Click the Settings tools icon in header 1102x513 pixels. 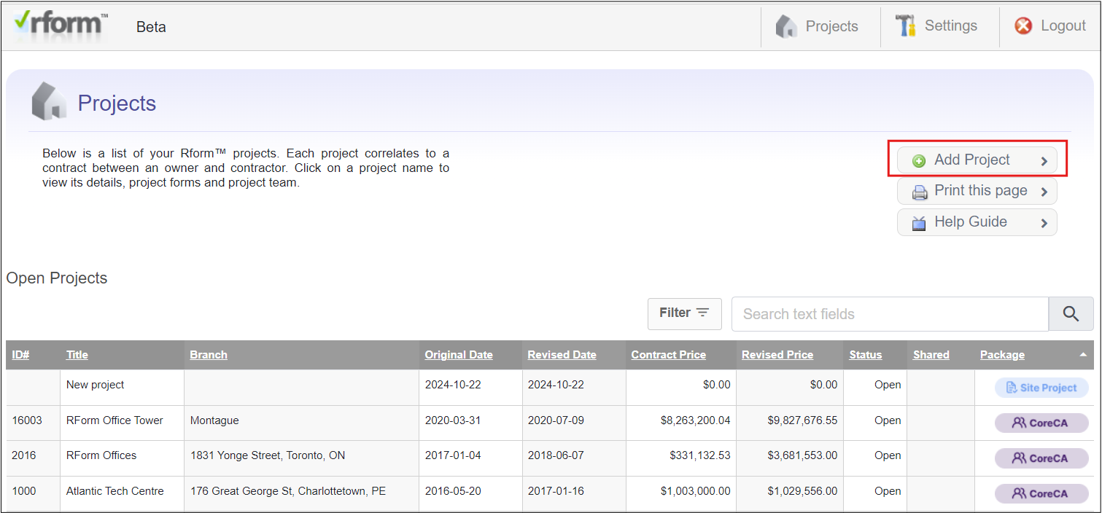905,26
